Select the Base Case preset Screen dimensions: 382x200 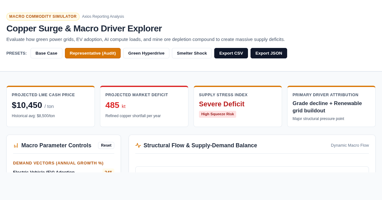pos(46,53)
